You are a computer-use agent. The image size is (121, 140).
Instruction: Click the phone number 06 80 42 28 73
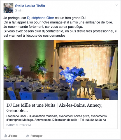pyautogui.click(x=96, y=120)
